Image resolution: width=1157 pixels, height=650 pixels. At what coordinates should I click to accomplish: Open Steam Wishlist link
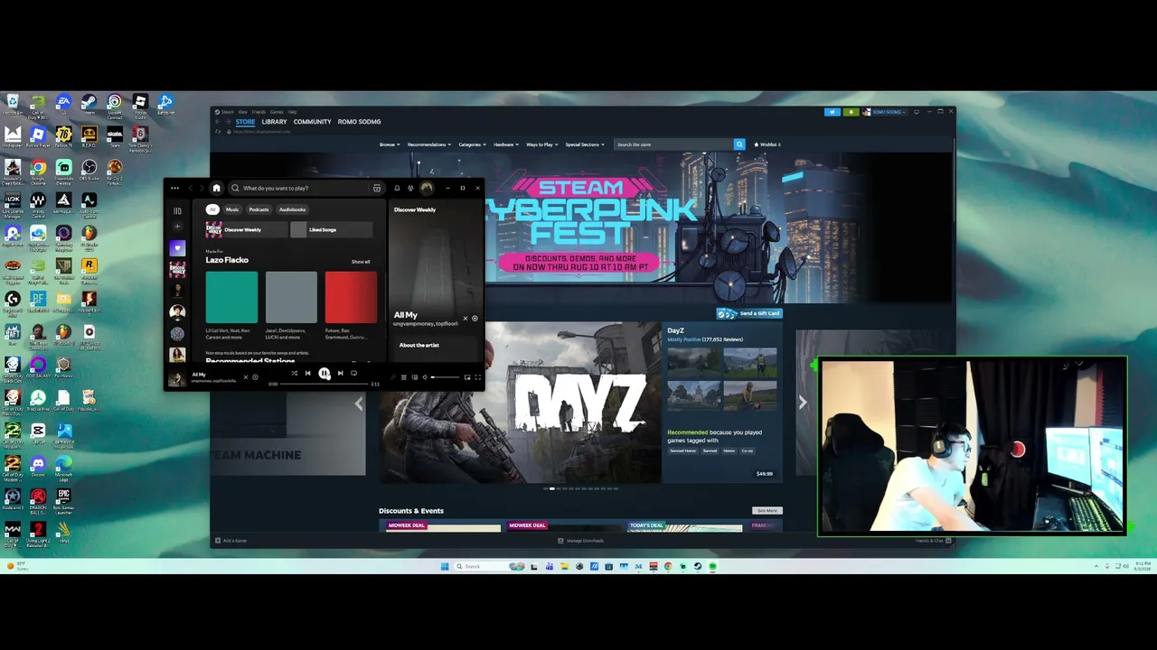[767, 144]
